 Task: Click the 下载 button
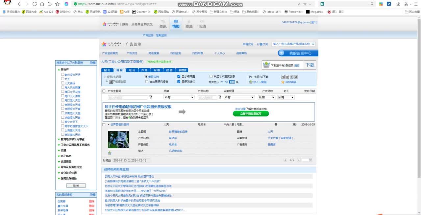[310, 65]
